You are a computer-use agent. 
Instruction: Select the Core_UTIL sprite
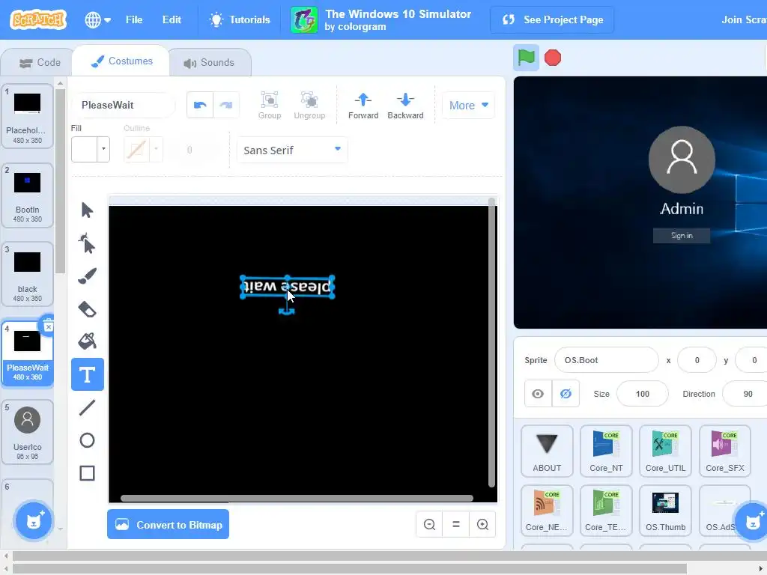click(665, 450)
